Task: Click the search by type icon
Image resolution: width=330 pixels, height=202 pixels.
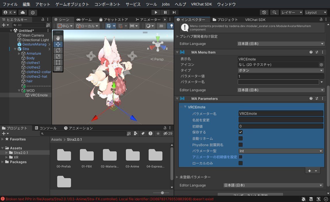Action: coord(136,133)
